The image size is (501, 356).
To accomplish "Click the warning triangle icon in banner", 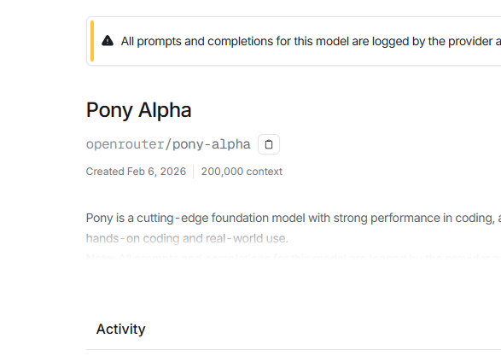I will (x=108, y=41).
